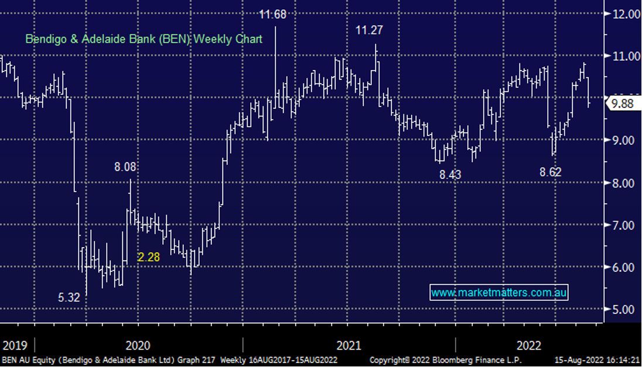This screenshot has width=642, height=367.
Task: Click the Bendigo & Adelaide Bank chart title
Action: pos(144,39)
